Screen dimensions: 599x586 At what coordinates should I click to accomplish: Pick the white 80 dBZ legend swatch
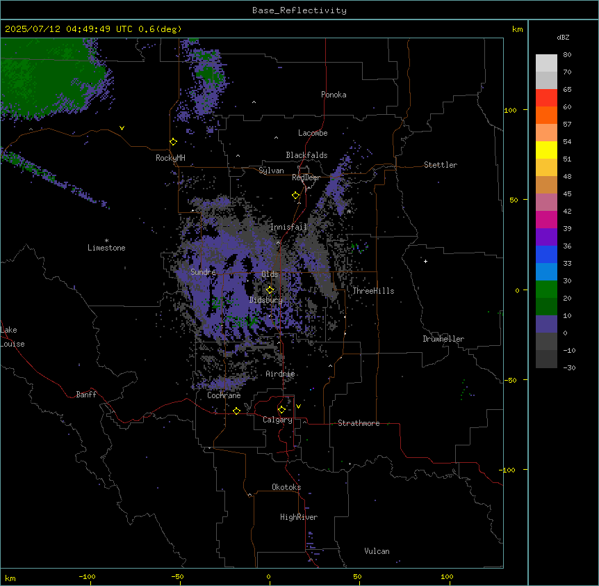(x=546, y=63)
